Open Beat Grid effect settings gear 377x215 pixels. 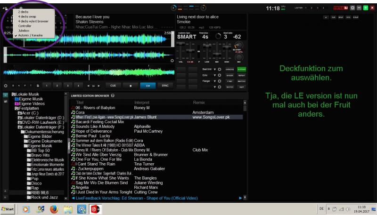coord(220,69)
